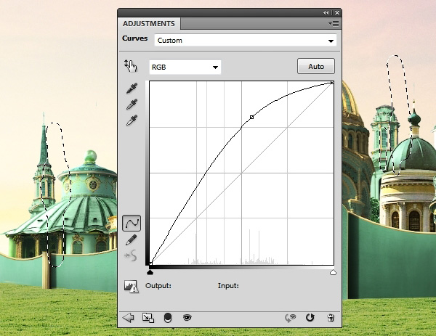Toggle layer visibility eye icon
The image size is (436, 336).
[187, 317]
